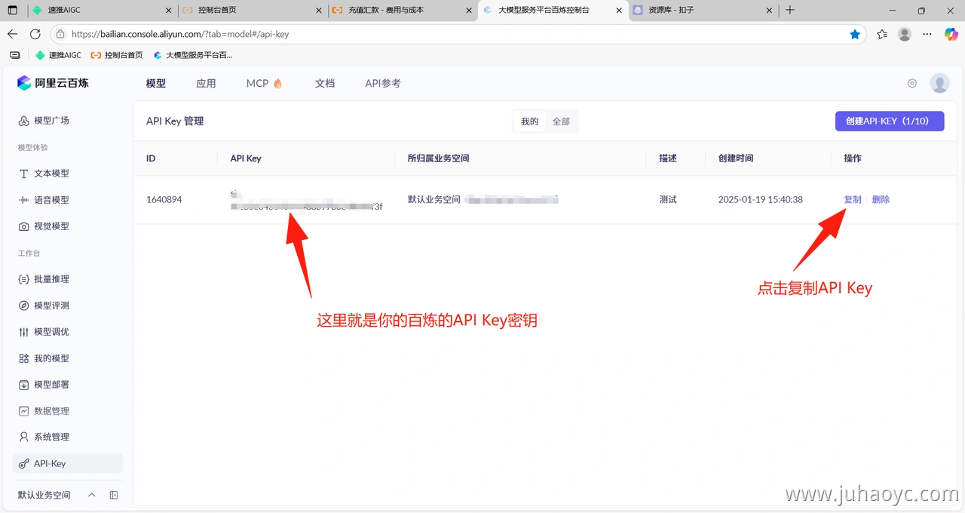Click the 创建时间 column header
Screen dimensions: 965x513
[736, 158]
